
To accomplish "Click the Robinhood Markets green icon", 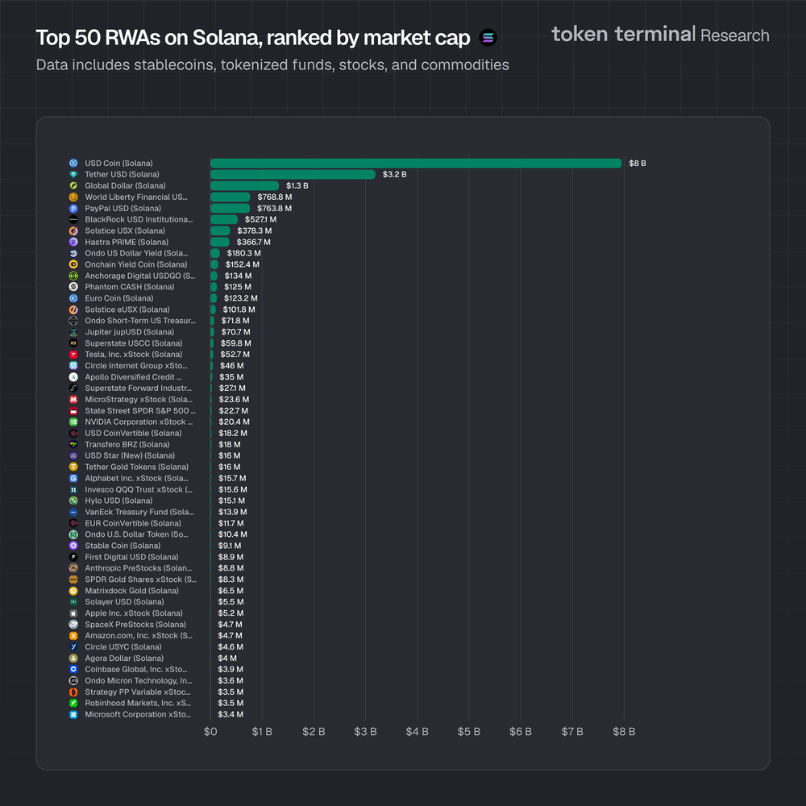I will [x=73, y=704].
